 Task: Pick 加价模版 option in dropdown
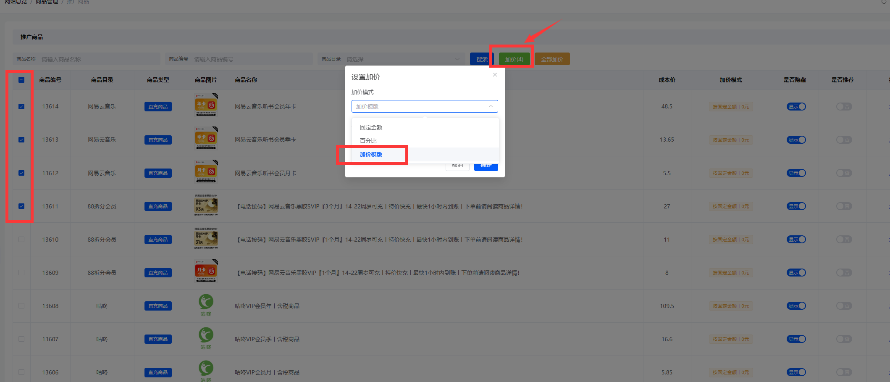tap(371, 154)
